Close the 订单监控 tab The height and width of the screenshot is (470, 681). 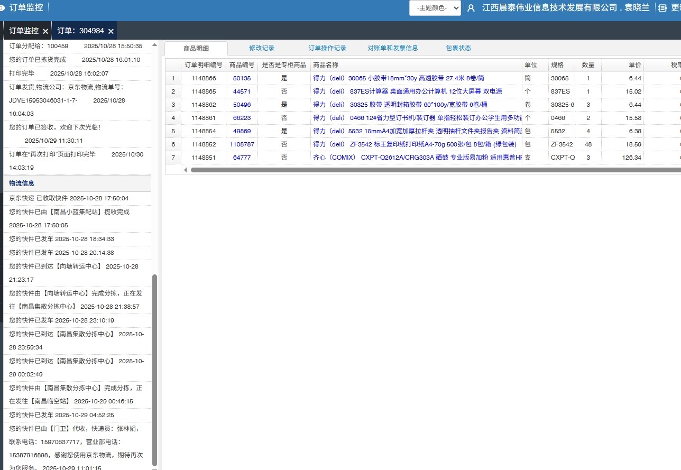coord(45,31)
